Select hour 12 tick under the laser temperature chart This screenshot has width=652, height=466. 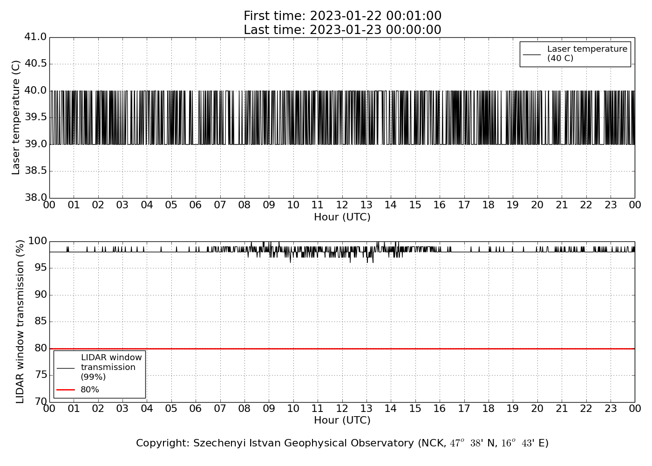pos(342,205)
